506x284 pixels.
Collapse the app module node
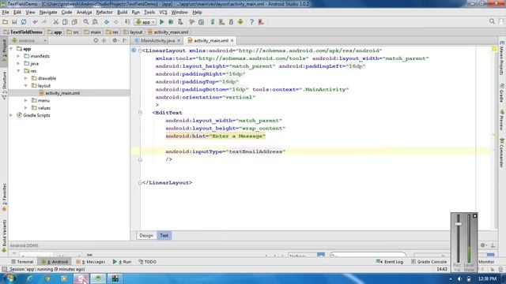pos(12,49)
